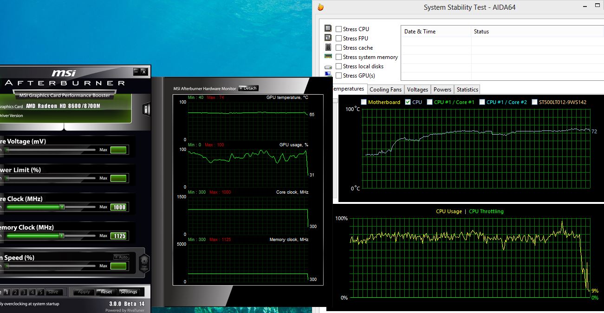Click the Apply button in Afterburner
This screenshot has height=313, width=604.
84,292
